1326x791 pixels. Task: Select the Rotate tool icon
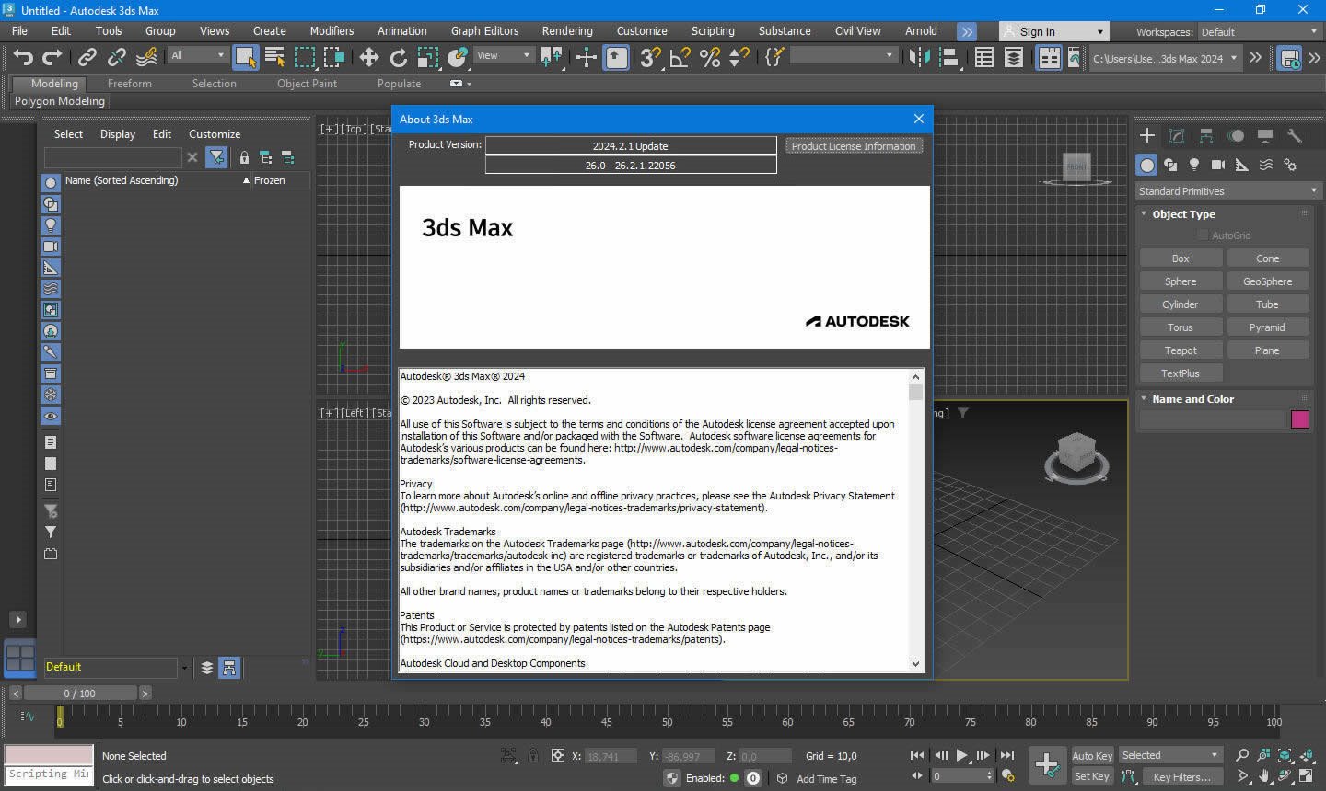pos(398,58)
